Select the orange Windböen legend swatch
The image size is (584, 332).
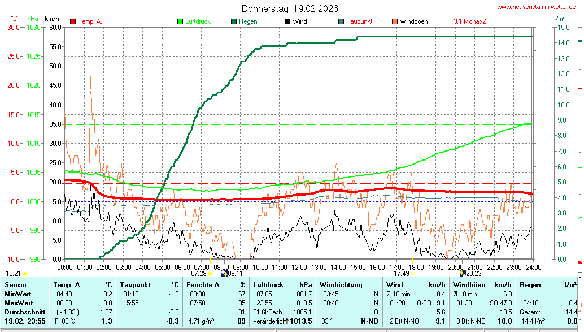pos(394,21)
